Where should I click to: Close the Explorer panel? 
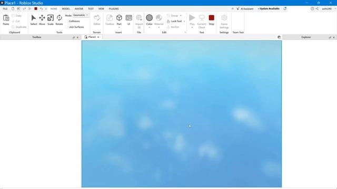pos(334,37)
